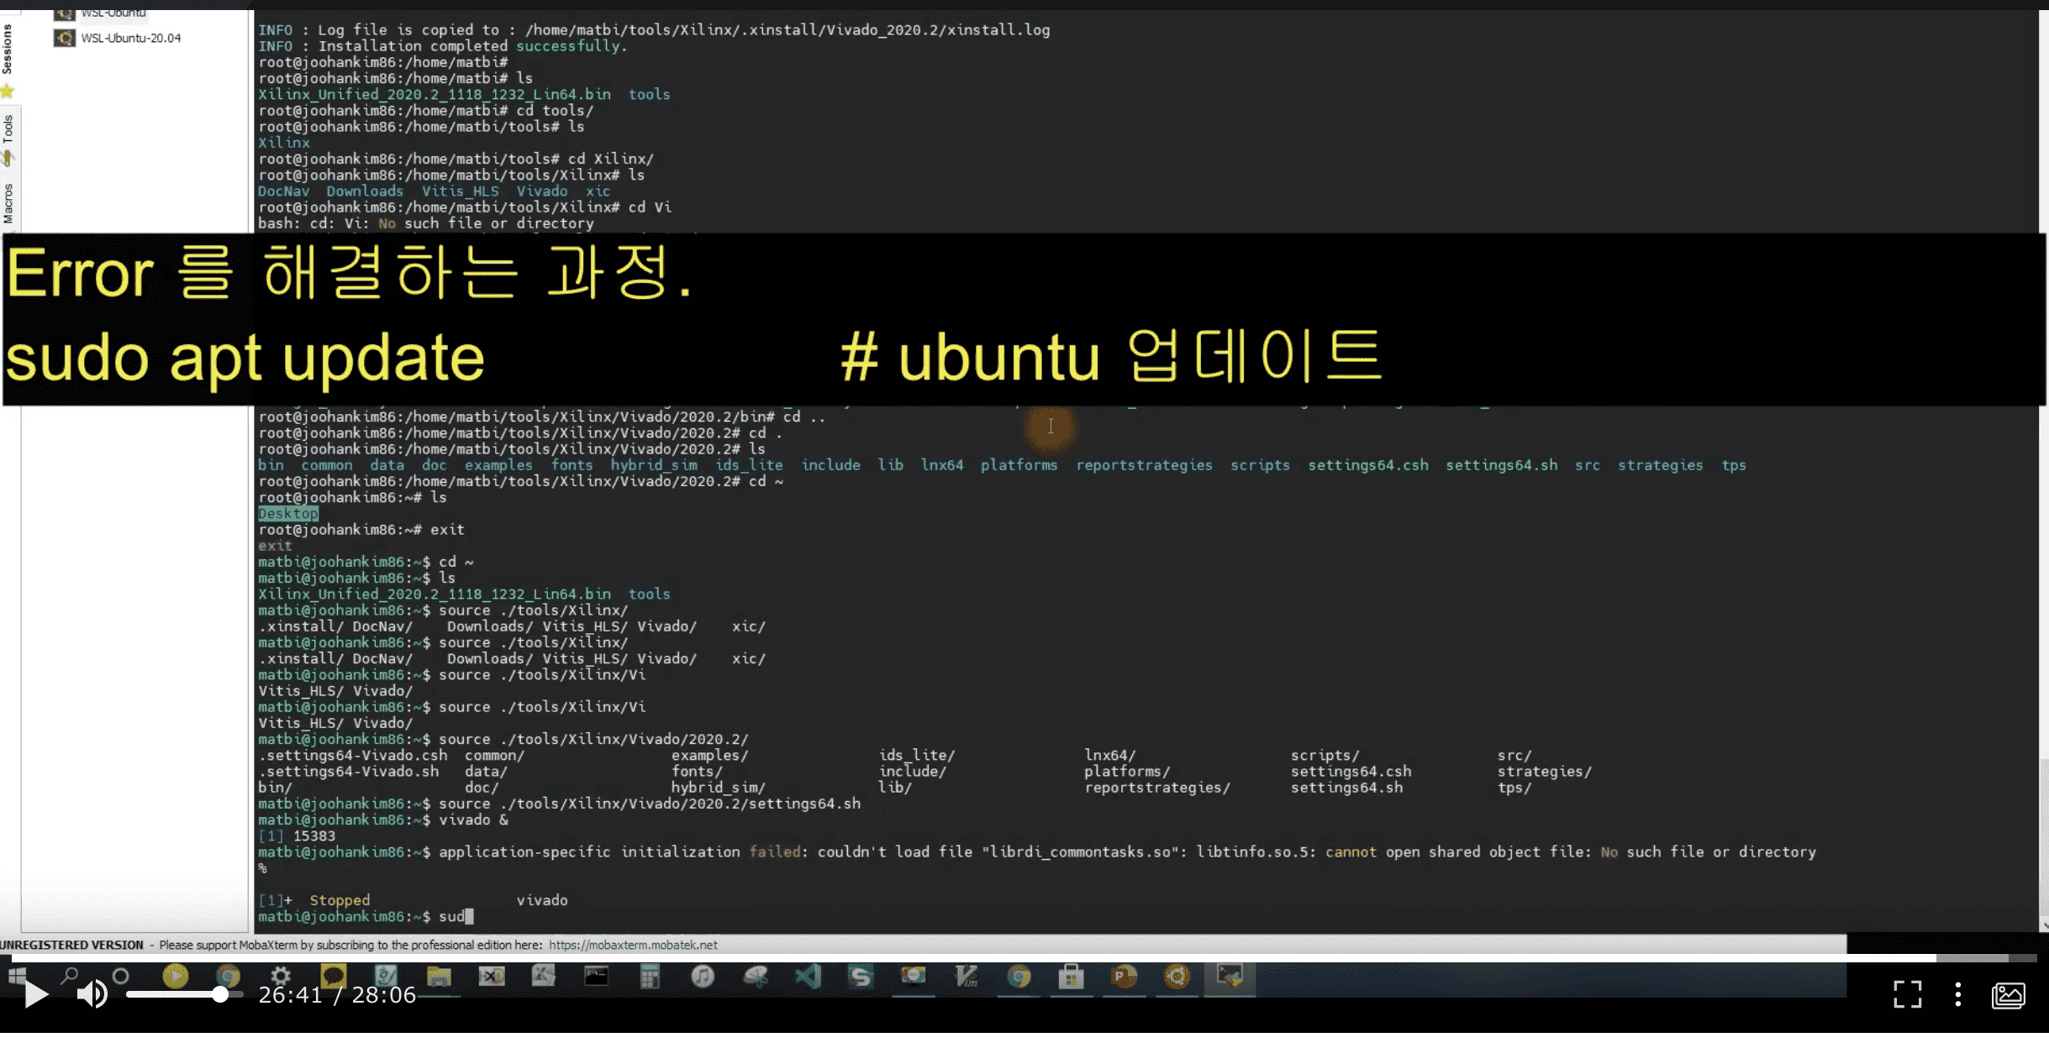Screen dimensions: 2049x1048
Task: Open the PowerPoint taskbar icon
Action: tap(1124, 976)
